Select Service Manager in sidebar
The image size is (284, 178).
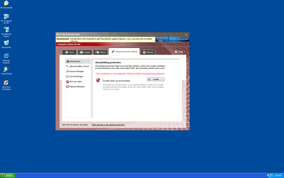click(x=76, y=77)
